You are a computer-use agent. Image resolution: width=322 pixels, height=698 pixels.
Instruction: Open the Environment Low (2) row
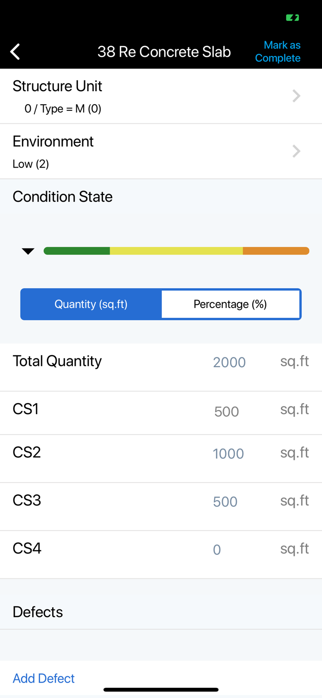click(139, 152)
